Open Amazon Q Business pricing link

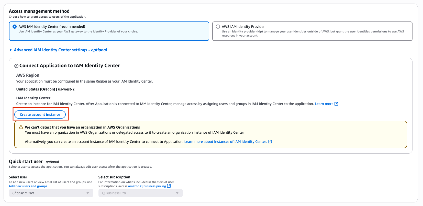(x=147, y=186)
